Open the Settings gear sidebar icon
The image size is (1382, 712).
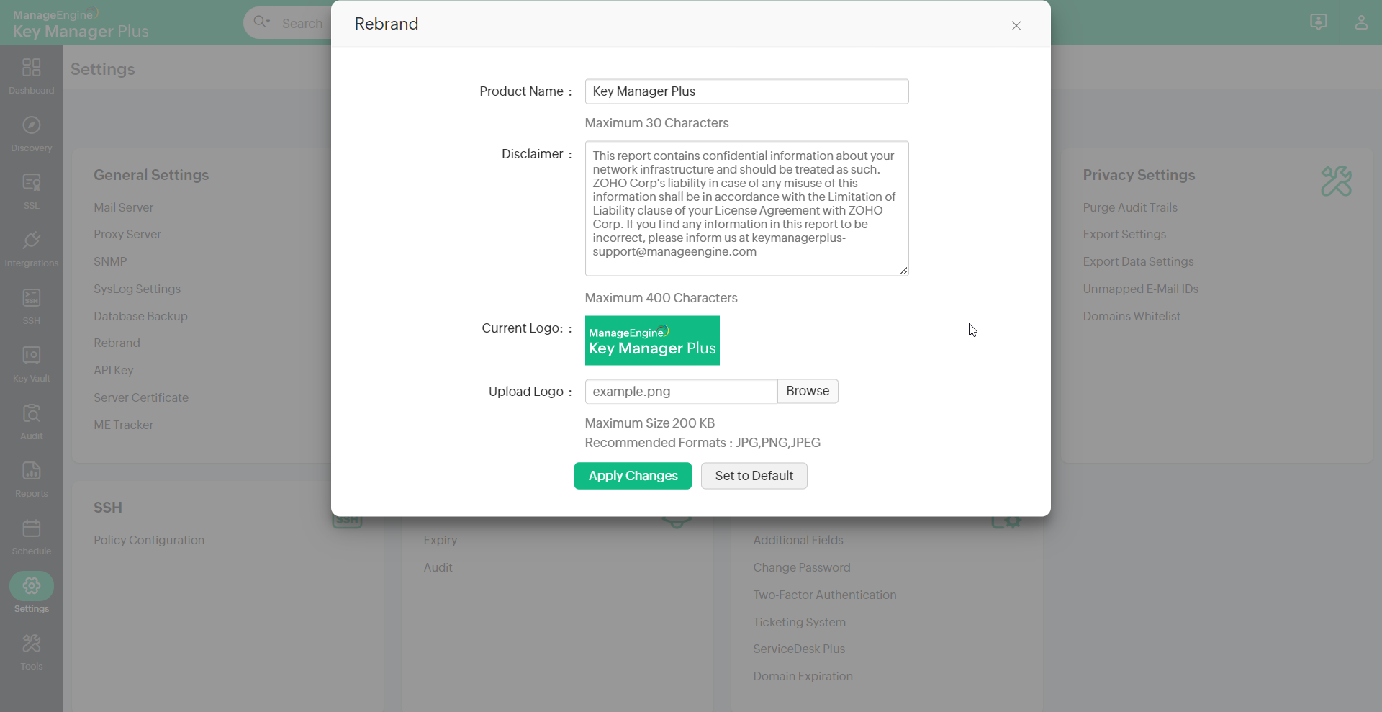[x=32, y=586]
